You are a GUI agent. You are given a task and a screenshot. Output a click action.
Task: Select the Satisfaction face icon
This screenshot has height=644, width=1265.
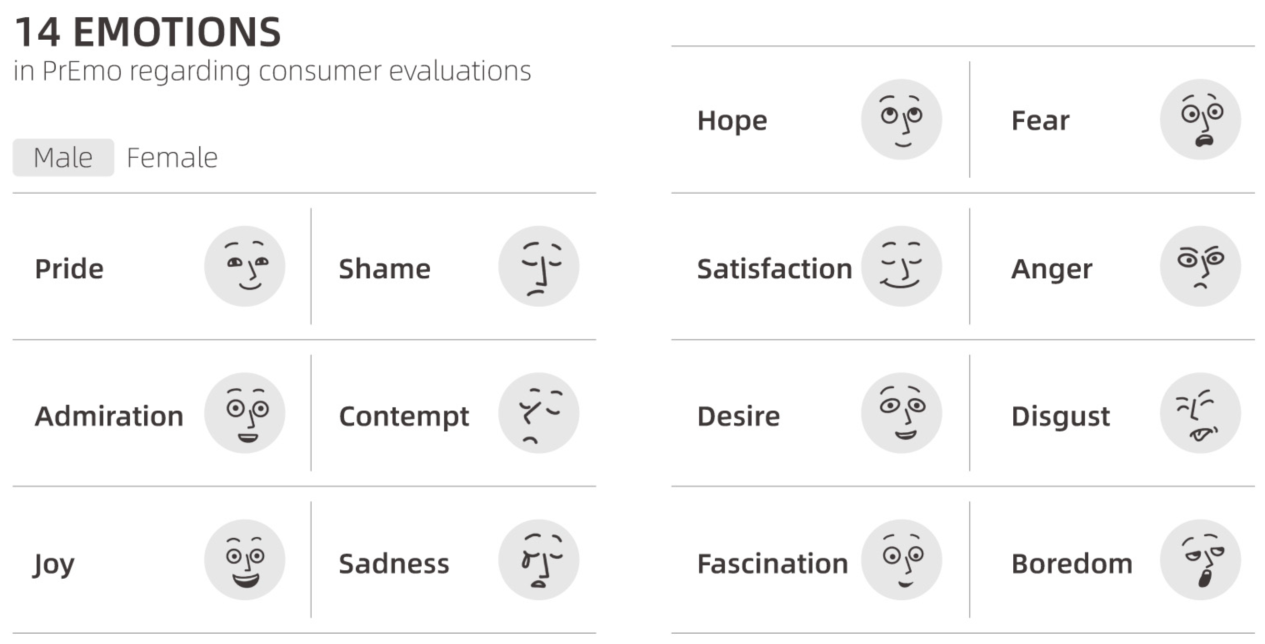902,266
